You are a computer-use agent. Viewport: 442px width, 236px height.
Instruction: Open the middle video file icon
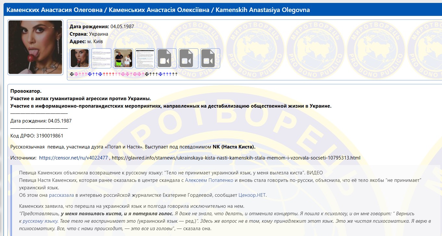pyautogui.click(x=188, y=58)
